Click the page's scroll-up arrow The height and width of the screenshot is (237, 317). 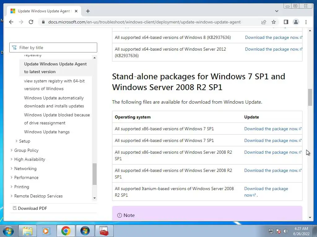point(310,31)
